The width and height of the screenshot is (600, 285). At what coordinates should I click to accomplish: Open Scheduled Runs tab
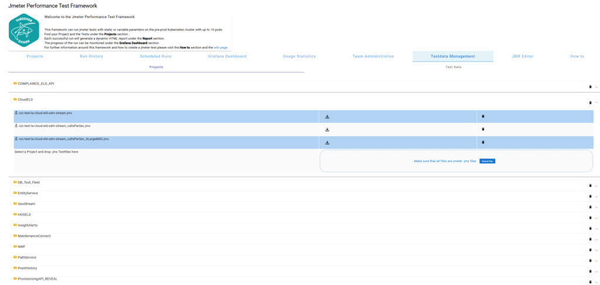156,57
